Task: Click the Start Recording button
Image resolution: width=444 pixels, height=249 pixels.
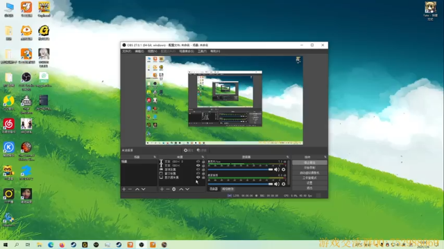Action: (309, 167)
